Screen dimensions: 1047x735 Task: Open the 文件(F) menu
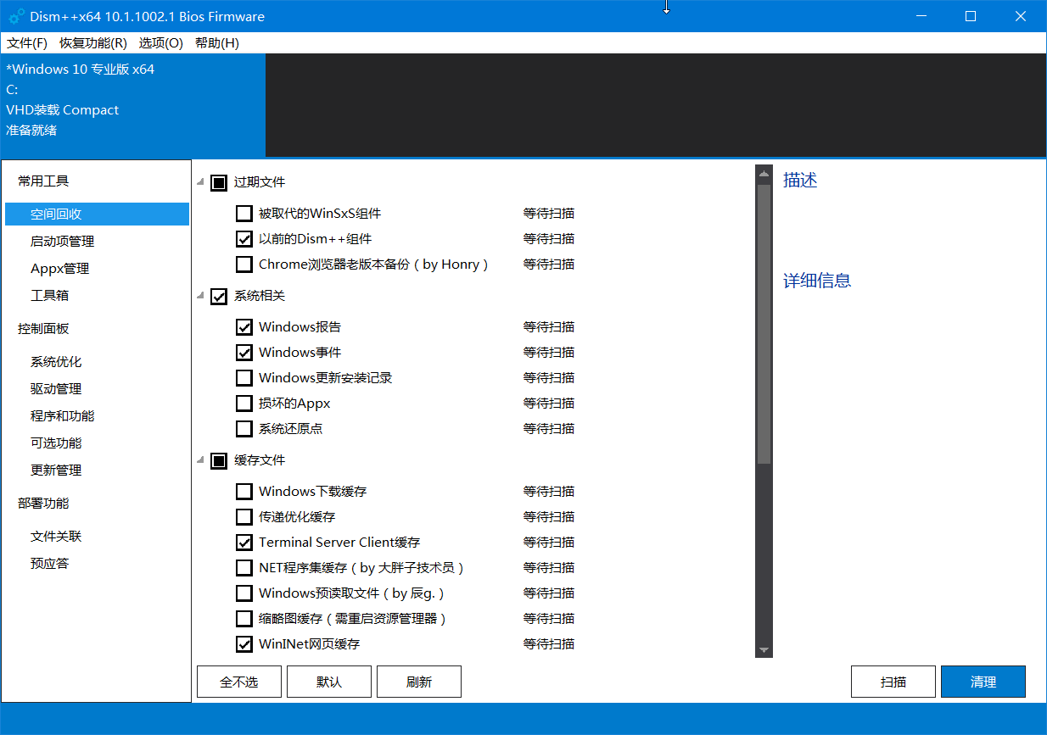[27, 43]
